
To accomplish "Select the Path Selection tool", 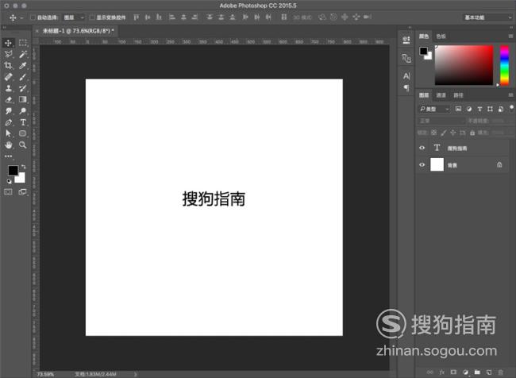I will point(8,133).
